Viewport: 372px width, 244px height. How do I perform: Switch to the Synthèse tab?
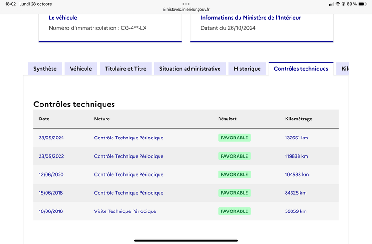45,69
